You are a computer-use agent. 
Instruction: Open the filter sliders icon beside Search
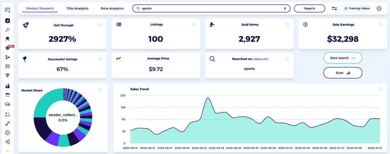tap(334, 8)
